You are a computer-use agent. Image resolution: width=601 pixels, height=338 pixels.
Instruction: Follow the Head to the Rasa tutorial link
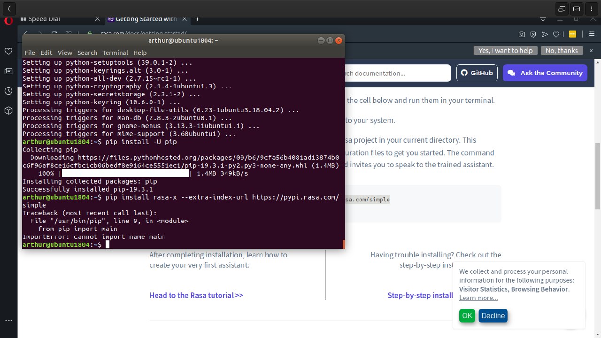[196, 295]
